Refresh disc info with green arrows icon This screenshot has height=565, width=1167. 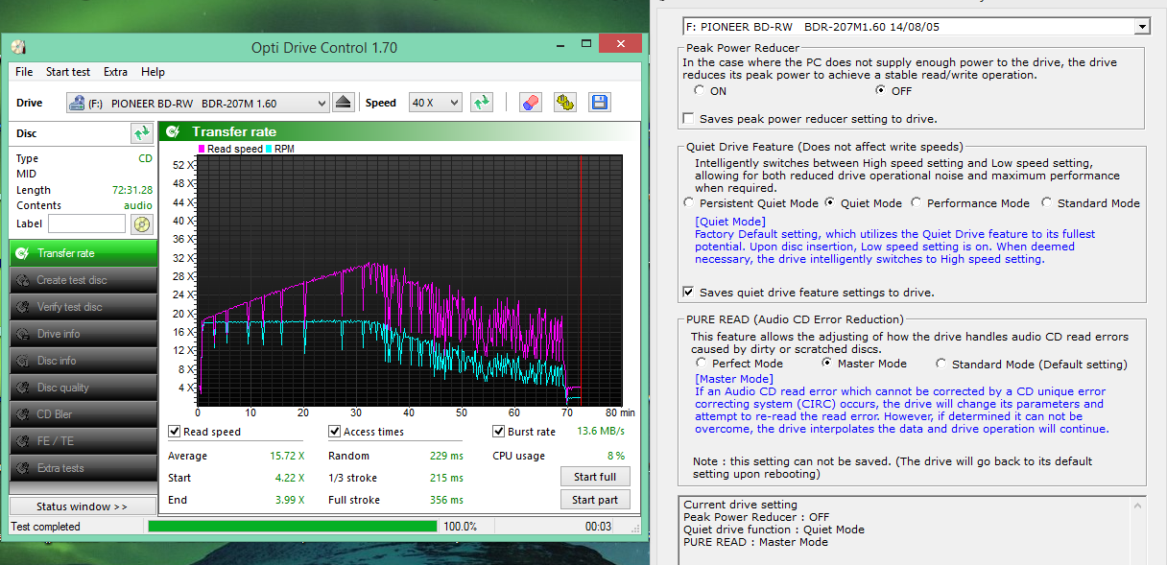[x=142, y=133]
